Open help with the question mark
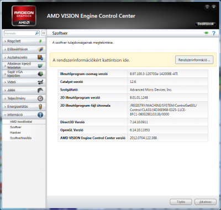This screenshot has width=221, height=210. pos(214,33)
